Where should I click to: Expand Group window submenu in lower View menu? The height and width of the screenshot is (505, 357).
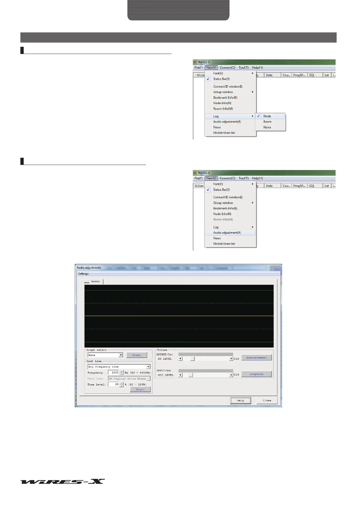click(x=253, y=203)
